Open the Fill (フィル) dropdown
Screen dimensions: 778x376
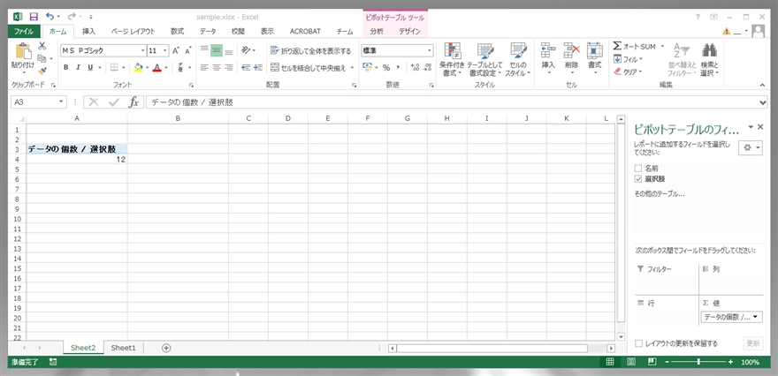[x=629, y=59]
